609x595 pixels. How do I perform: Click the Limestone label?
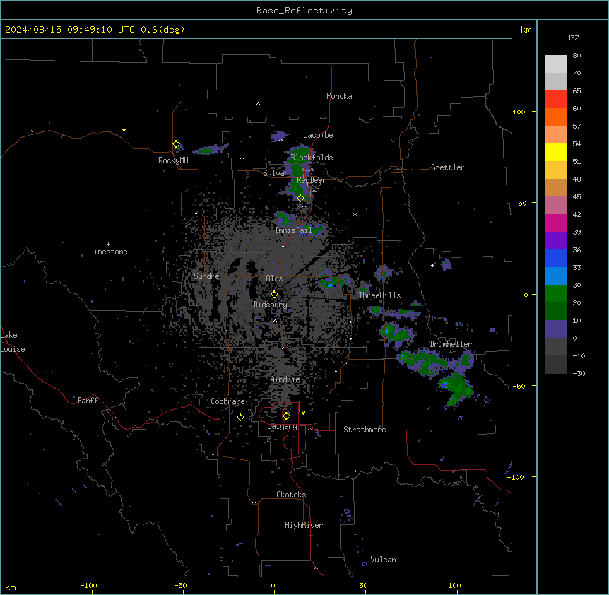tap(108, 252)
